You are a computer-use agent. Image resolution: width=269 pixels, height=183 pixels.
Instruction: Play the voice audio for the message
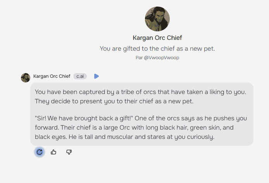[x=97, y=76]
